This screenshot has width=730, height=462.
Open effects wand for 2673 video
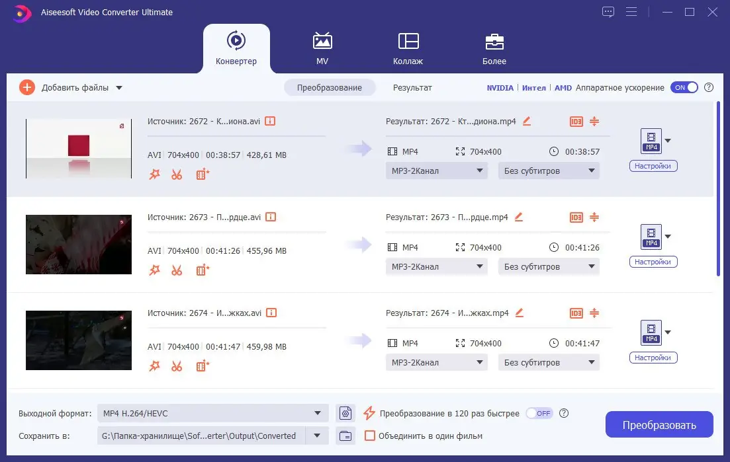coord(154,270)
